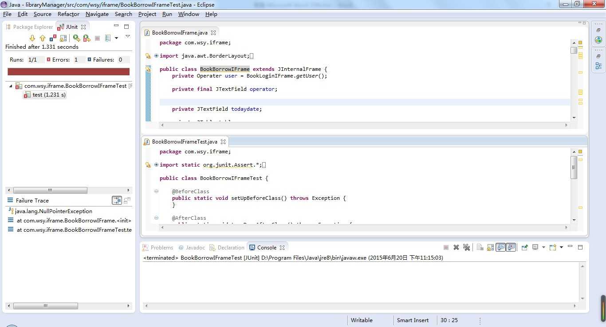Screen dimensions: 606x327
Task: Click warning marker beside BookBorrowIFrame class declaration
Action: 149,69
